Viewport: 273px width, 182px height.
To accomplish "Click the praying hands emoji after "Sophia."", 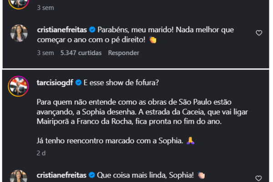I will pos(190,141).
